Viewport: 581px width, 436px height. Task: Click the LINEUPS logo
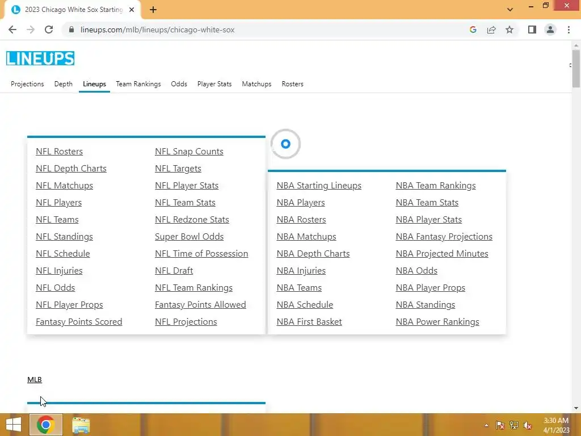[x=40, y=58]
